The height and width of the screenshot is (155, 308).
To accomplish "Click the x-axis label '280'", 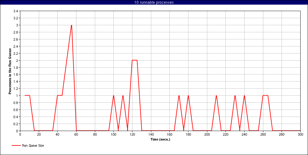I will click(282, 134).
